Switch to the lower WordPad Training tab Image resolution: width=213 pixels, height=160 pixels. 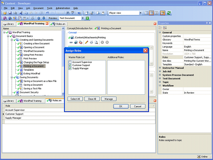(31, 101)
